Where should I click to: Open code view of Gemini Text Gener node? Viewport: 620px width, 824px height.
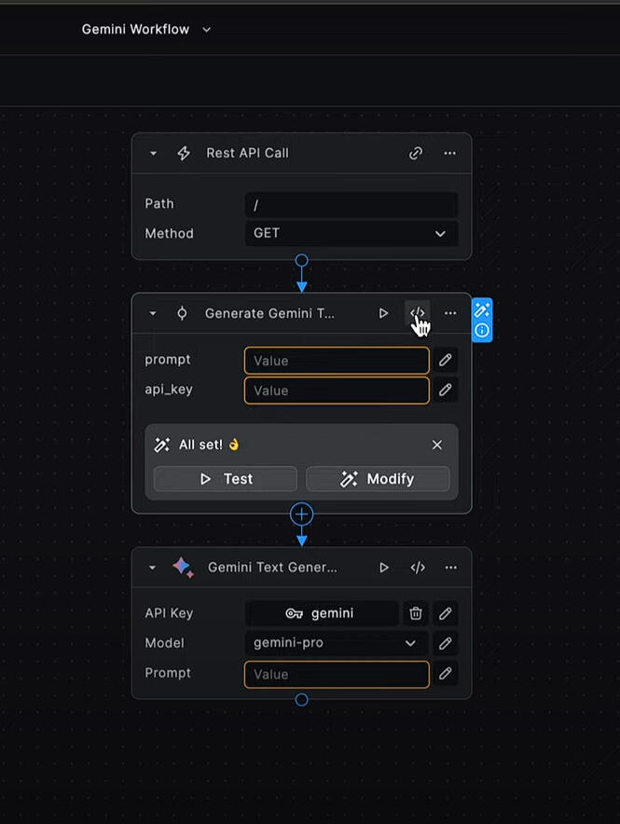click(418, 568)
